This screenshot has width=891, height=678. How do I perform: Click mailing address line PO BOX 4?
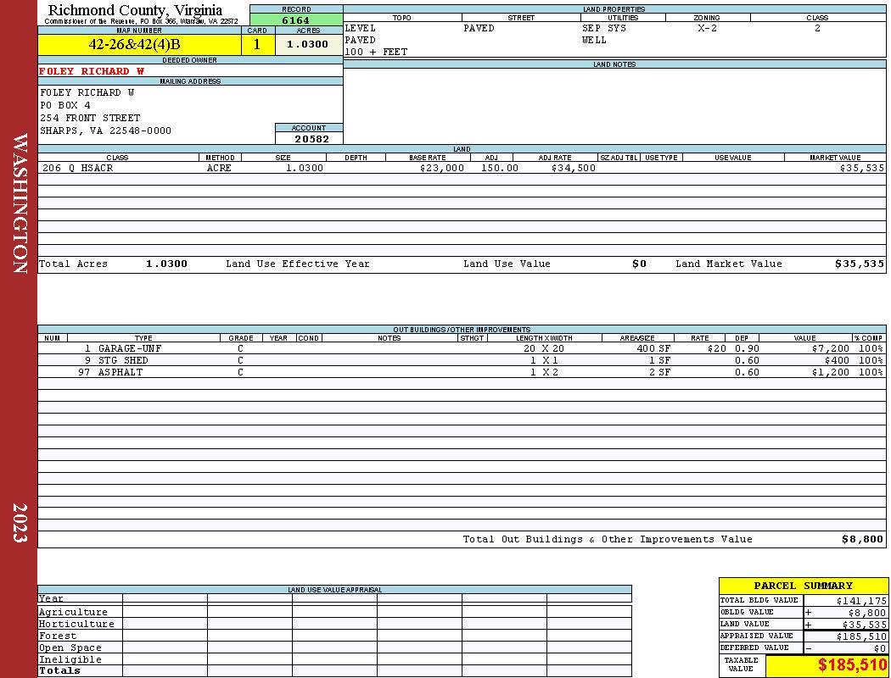pos(64,105)
